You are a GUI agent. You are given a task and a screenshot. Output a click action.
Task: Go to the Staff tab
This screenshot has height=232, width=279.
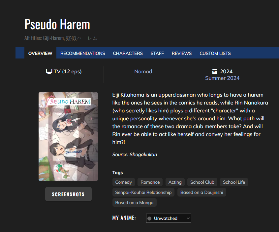coord(157,53)
